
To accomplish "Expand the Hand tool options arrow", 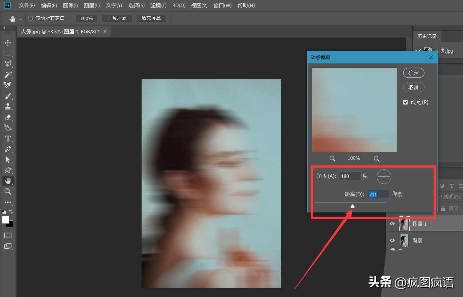I will point(20,19).
